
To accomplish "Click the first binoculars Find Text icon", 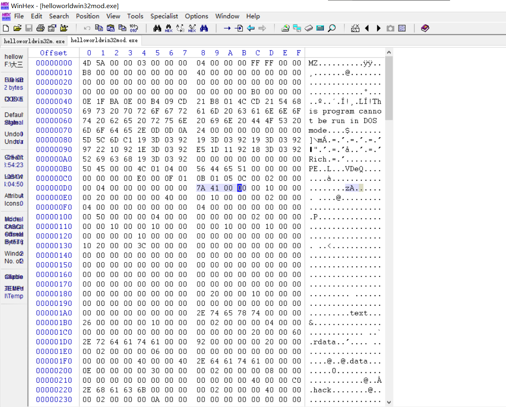I will (157, 28).
